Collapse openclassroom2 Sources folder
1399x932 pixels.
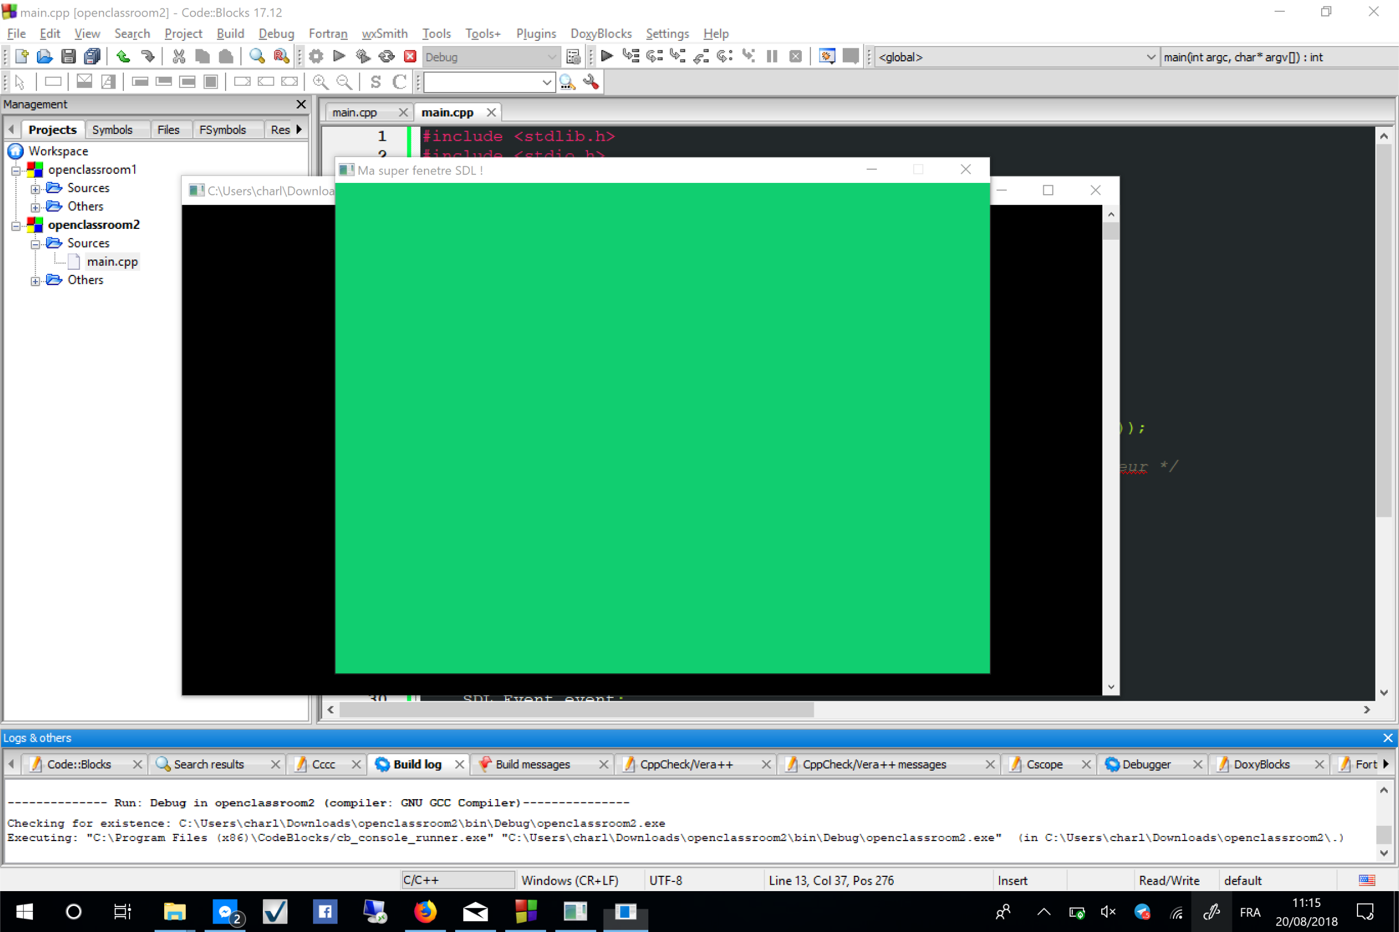[36, 244]
